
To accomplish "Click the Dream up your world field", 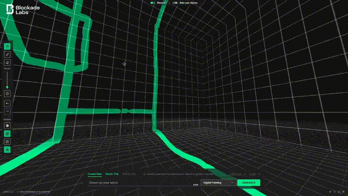I will click(143, 183).
